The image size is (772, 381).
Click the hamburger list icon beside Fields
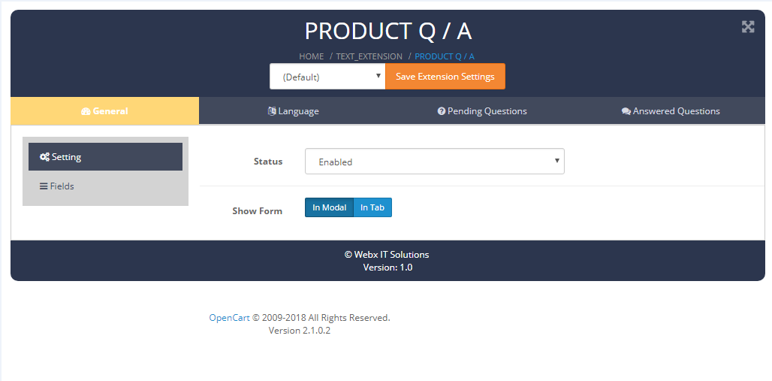[x=44, y=186]
